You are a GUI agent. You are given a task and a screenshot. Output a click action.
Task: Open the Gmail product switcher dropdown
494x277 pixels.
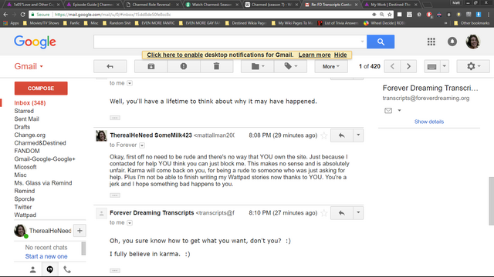(x=29, y=66)
